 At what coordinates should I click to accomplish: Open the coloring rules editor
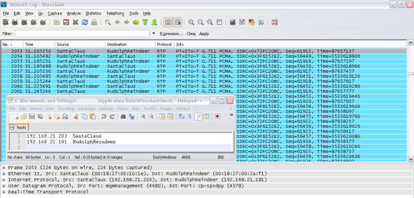coord(252,22)
